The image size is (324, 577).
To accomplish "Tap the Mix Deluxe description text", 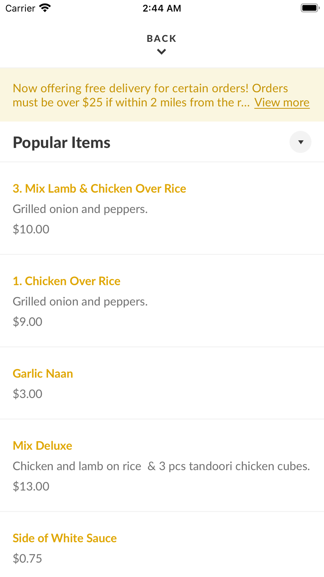I will coord(161,466).
